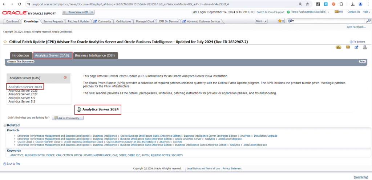The width and height of the screenshot is (372, 180).
Task: Click the search magnifier icon in Oracle search
Action: [x=368, y=21]
